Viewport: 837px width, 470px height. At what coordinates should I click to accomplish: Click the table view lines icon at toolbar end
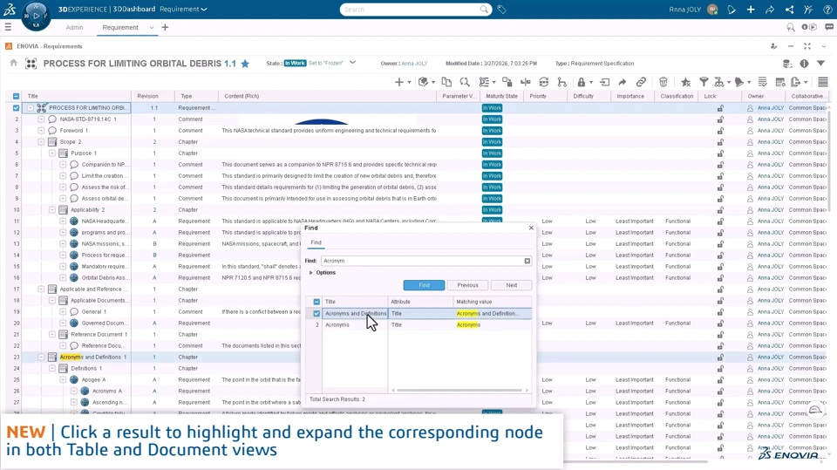coord(822,82)
